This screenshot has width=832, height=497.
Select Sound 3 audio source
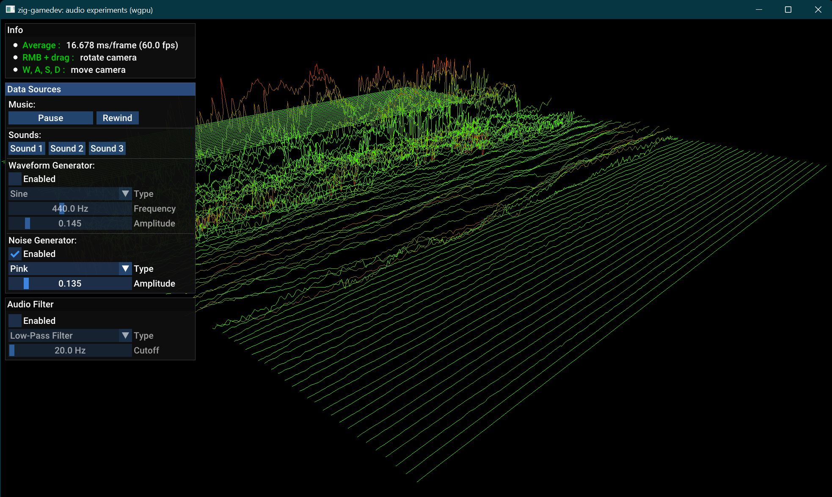(x=107, y=148)
